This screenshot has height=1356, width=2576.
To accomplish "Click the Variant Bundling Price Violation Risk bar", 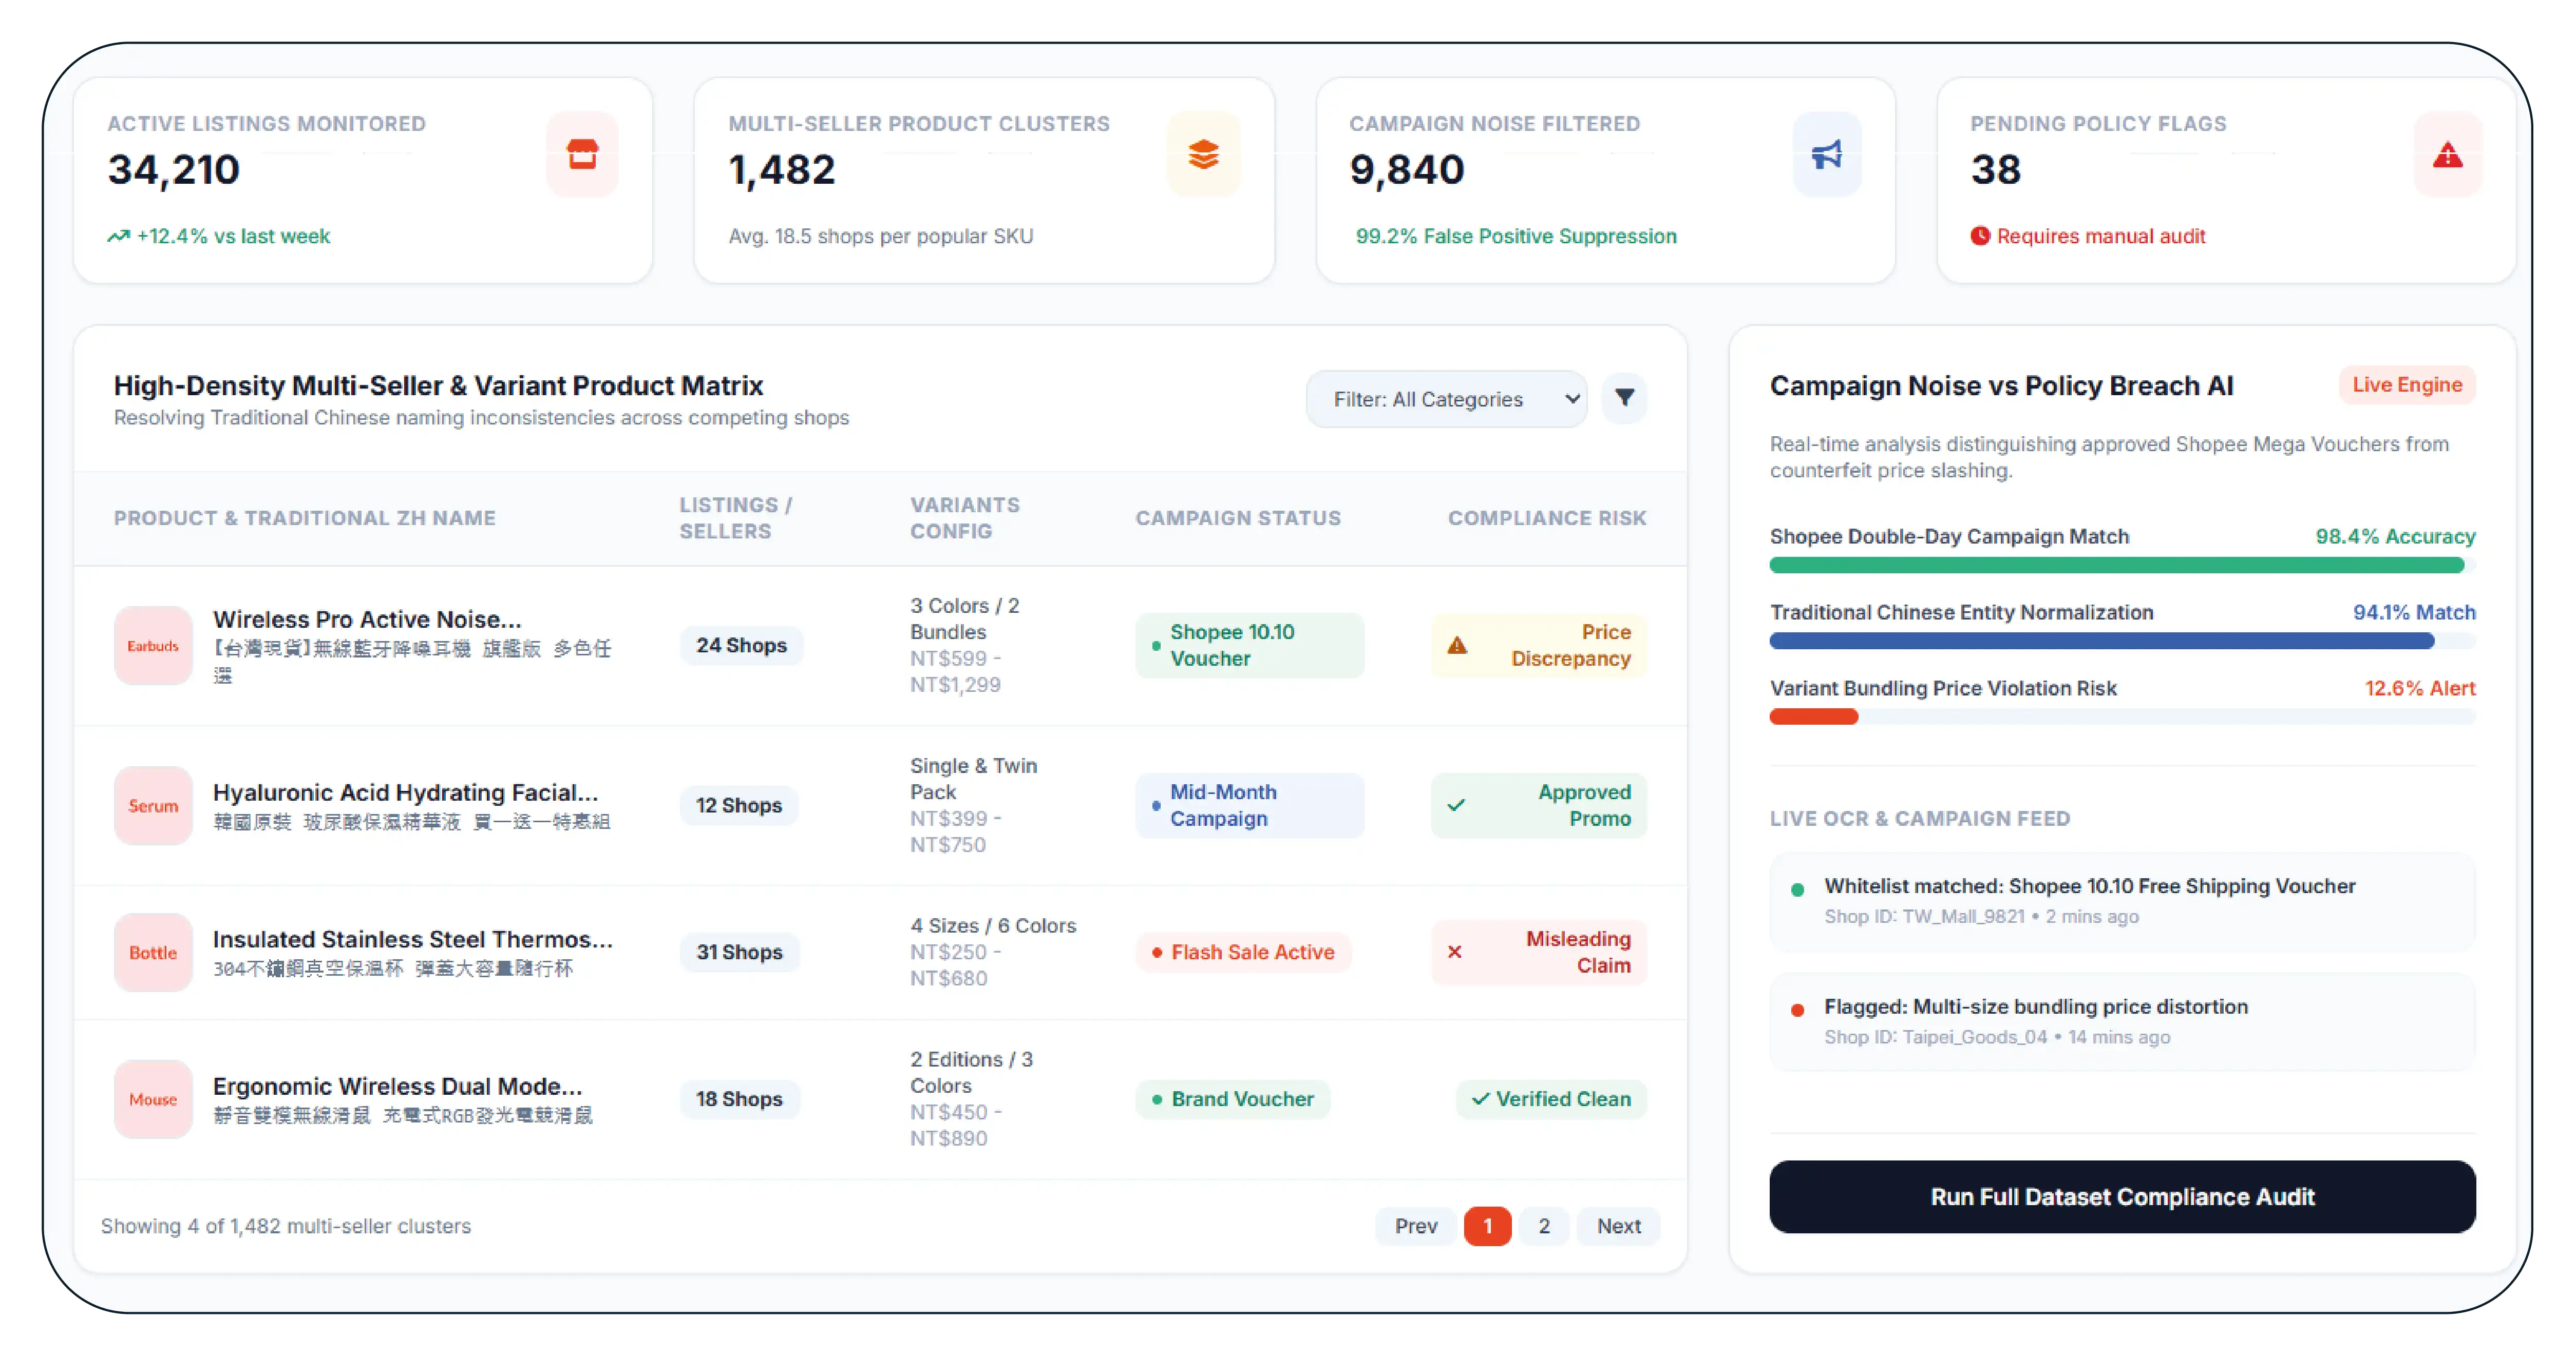I will point(2122,716).
